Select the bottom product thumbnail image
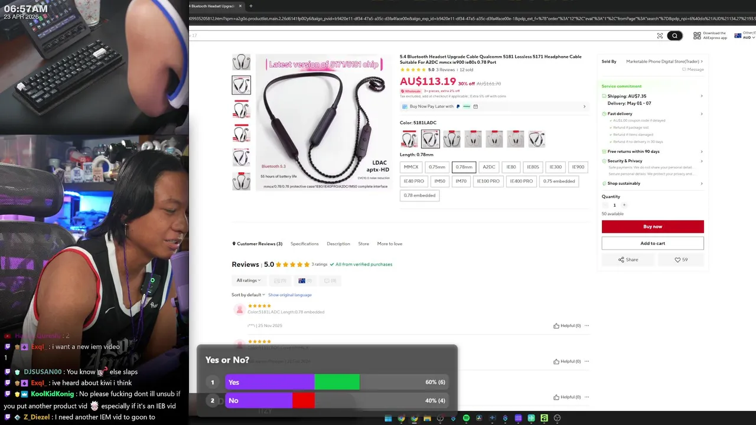Image resolution: width=756 pixels, height=425 pixels. [x=241, y=181]
